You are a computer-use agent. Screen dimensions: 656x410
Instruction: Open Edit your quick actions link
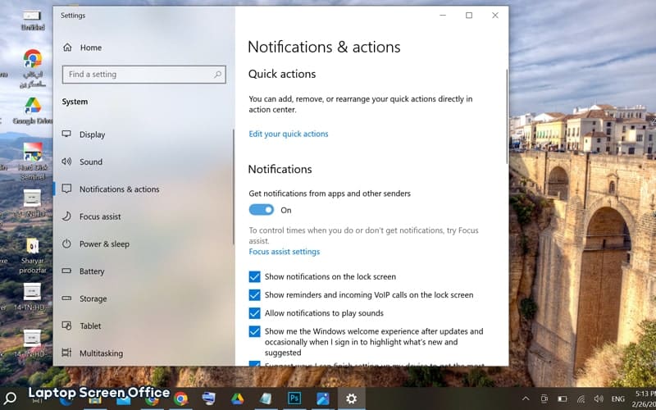coord(289,134)
